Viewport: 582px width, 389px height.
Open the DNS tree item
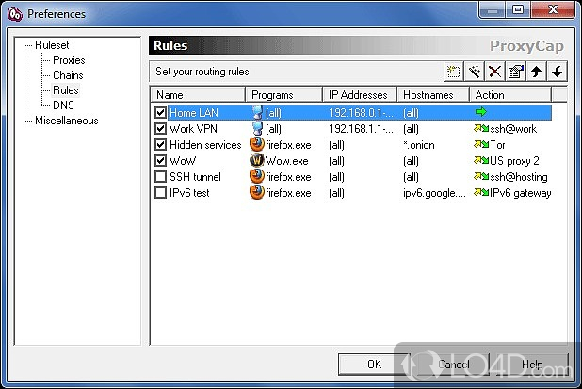pos(63,105)
